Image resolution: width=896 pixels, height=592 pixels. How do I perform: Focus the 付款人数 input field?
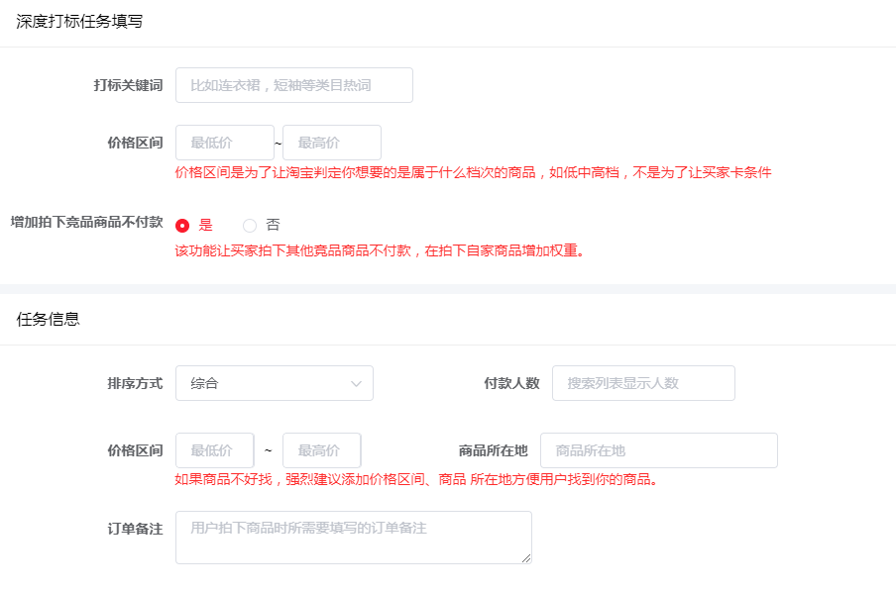(643, 383)
